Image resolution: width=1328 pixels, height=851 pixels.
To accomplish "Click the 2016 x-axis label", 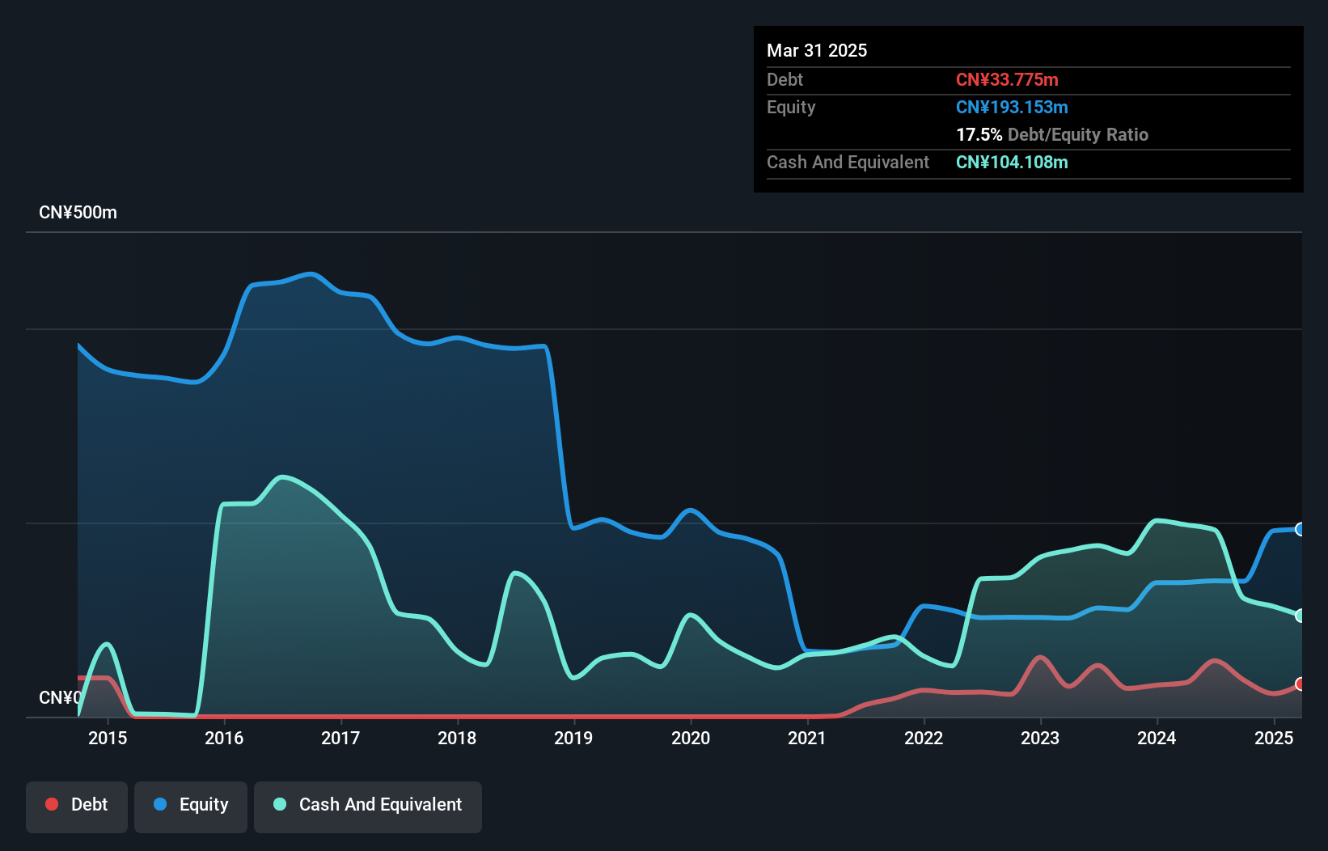I will [224, 738].
